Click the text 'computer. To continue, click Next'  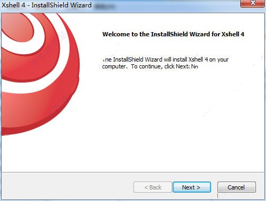(146, 66)
